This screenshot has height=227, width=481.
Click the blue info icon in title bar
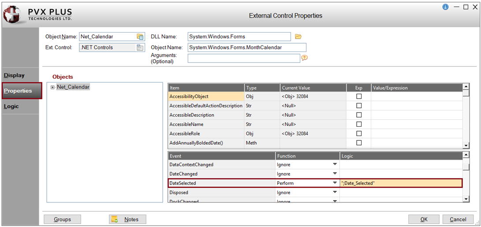point(445,7)
